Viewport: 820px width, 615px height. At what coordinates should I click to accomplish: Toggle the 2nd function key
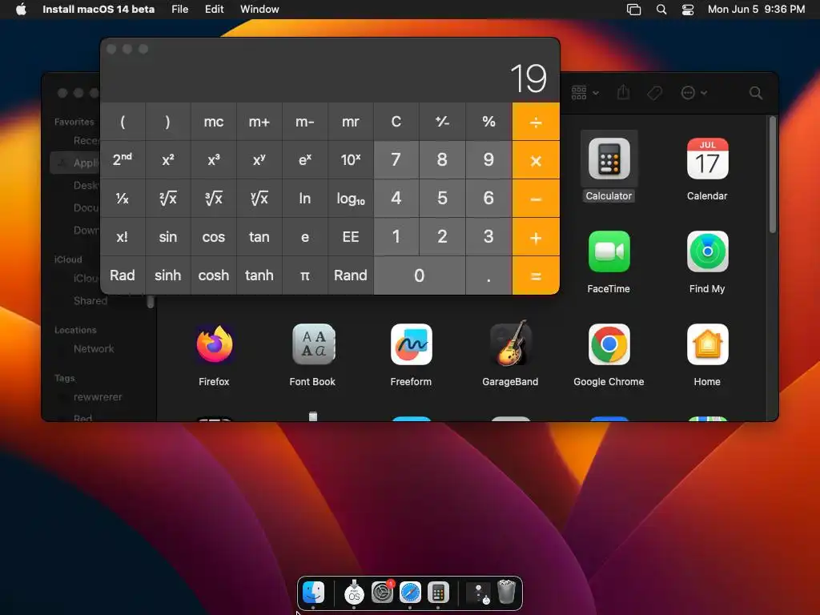123,159
